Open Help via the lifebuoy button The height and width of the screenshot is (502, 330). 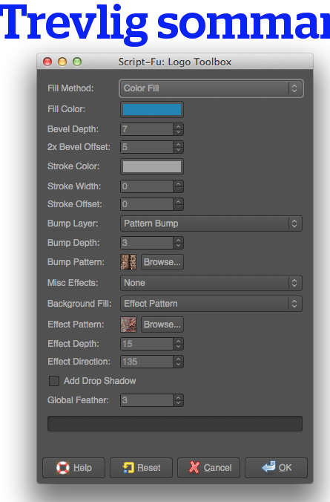click(74, 468)
